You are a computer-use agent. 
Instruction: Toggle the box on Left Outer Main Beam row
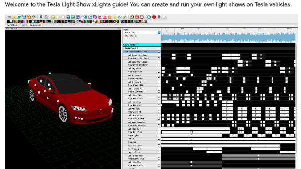pos(159,55)
